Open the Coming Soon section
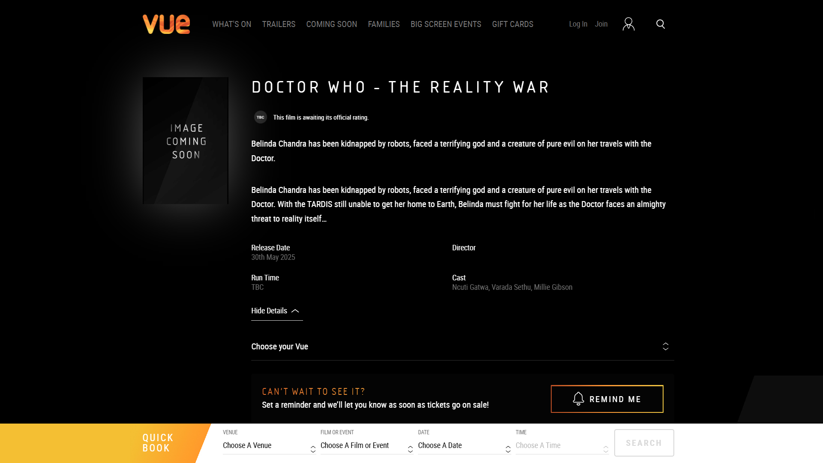Image resolution: width=823 pixels, height=463 pixels. pos(331,24)
